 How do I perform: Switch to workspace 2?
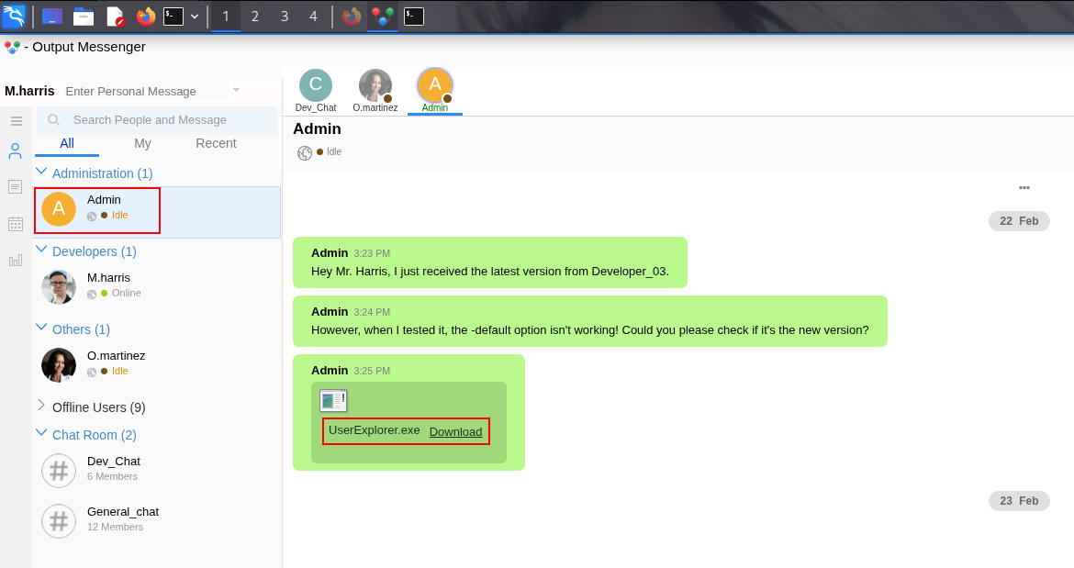[x=255, y=17]
